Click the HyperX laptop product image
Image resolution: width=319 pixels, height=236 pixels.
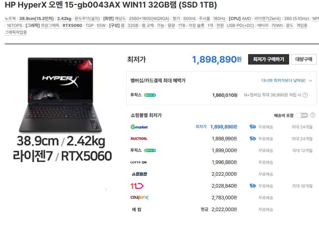pos(60,95)
